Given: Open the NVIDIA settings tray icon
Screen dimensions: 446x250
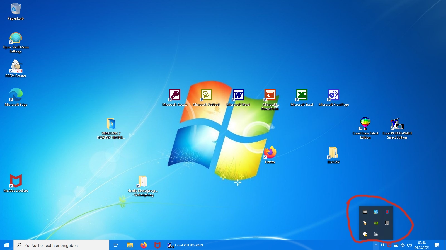Looking at the screenshot, I should [376, 223].
